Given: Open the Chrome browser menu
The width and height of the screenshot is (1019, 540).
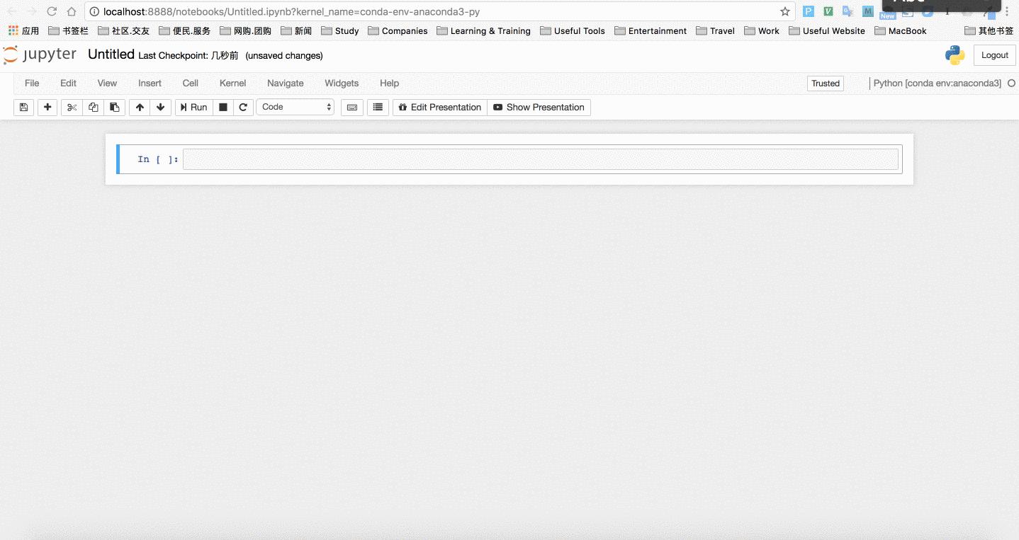Looking at the screenshot, I should [1007, 11].
